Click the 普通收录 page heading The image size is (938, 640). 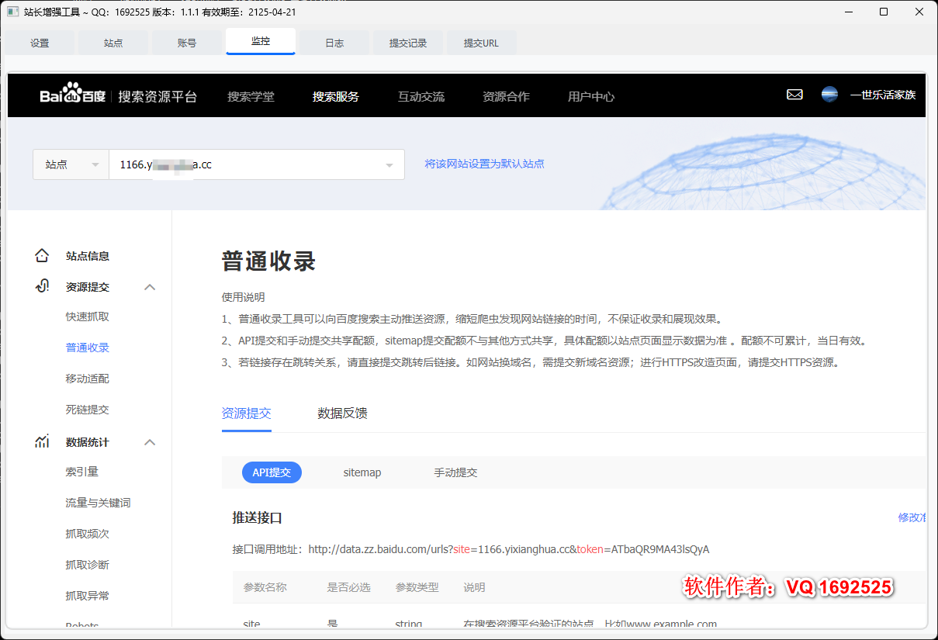coord(269,261)
